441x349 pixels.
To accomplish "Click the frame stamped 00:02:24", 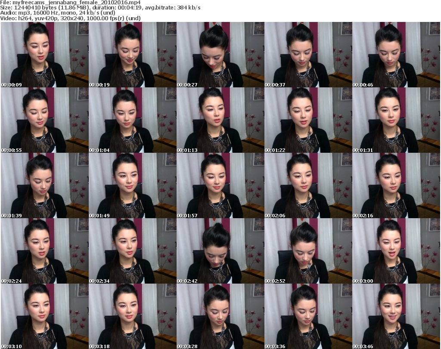I will coord(45,251).
